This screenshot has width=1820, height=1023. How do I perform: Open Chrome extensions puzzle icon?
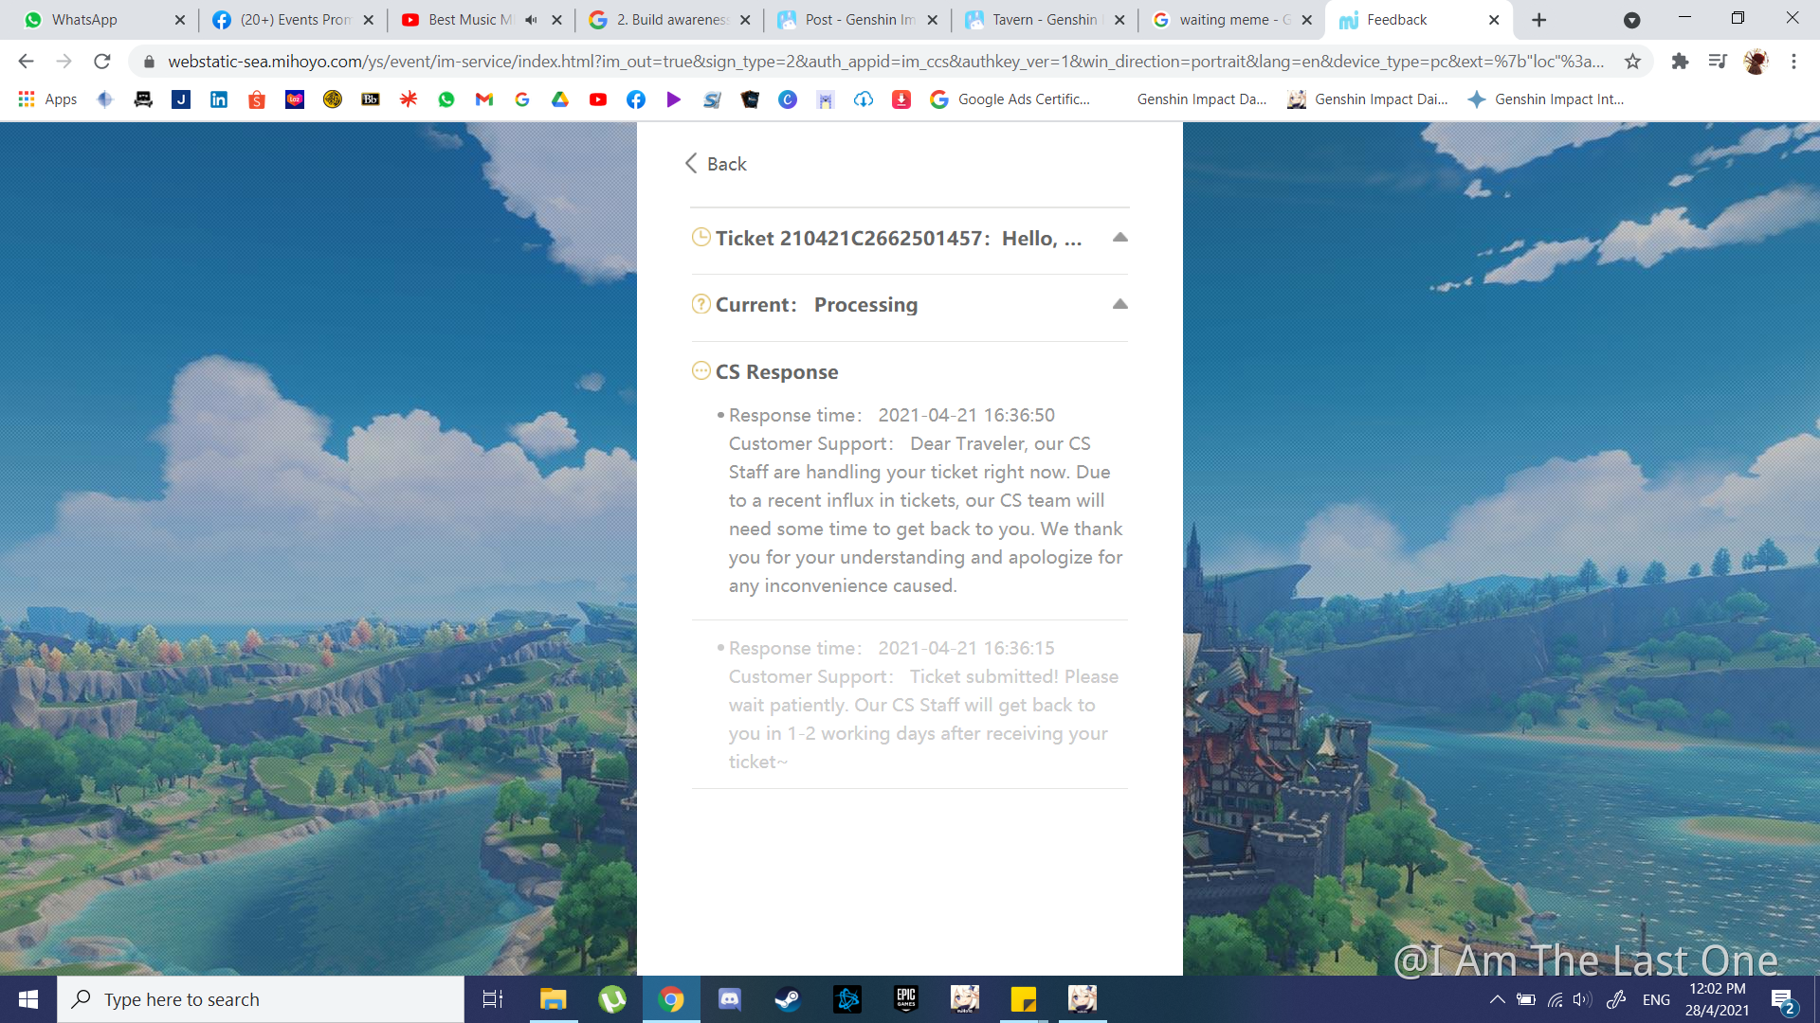coord(1680,62)
